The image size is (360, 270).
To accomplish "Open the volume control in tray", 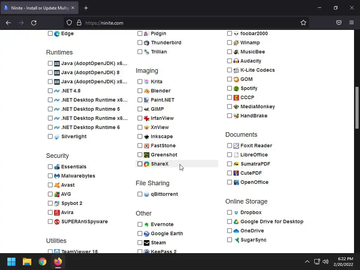I will pos(326,262).
